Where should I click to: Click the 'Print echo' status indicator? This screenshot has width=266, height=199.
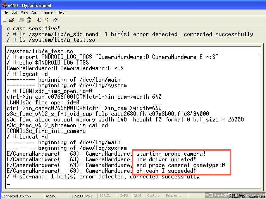click(x=174, y=196)
